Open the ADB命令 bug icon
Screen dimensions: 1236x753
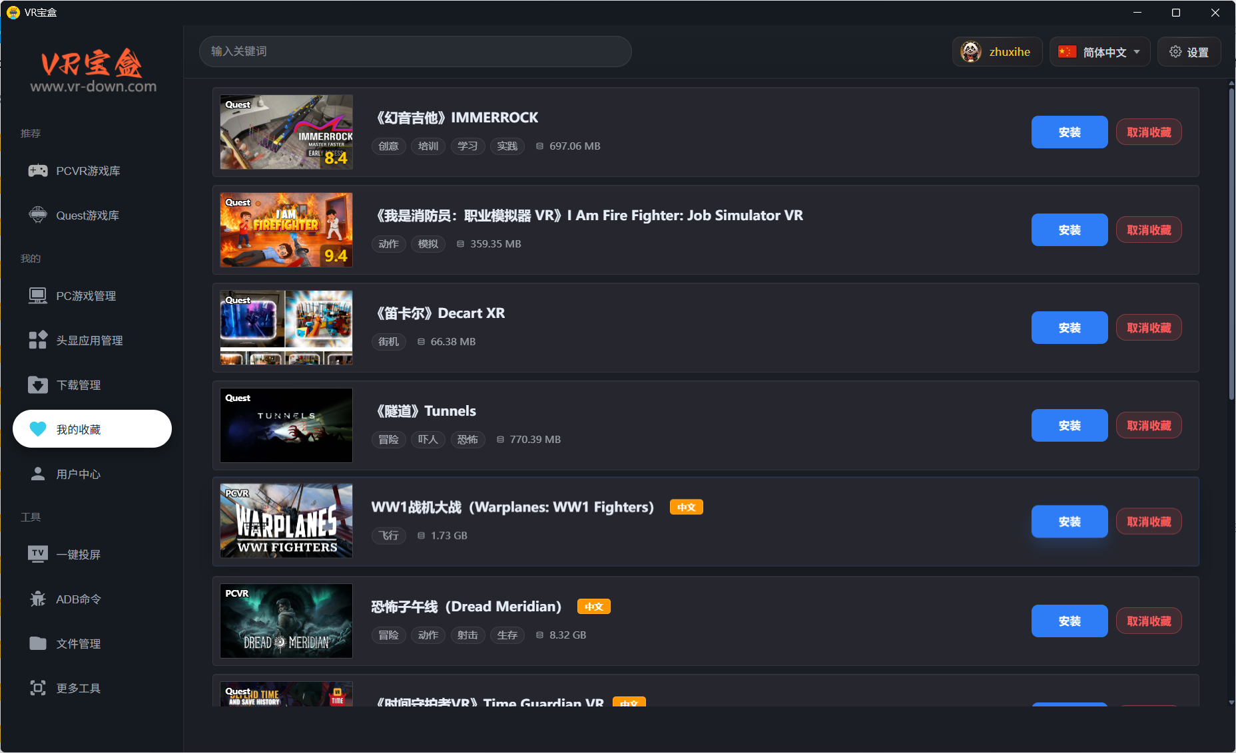38,598
